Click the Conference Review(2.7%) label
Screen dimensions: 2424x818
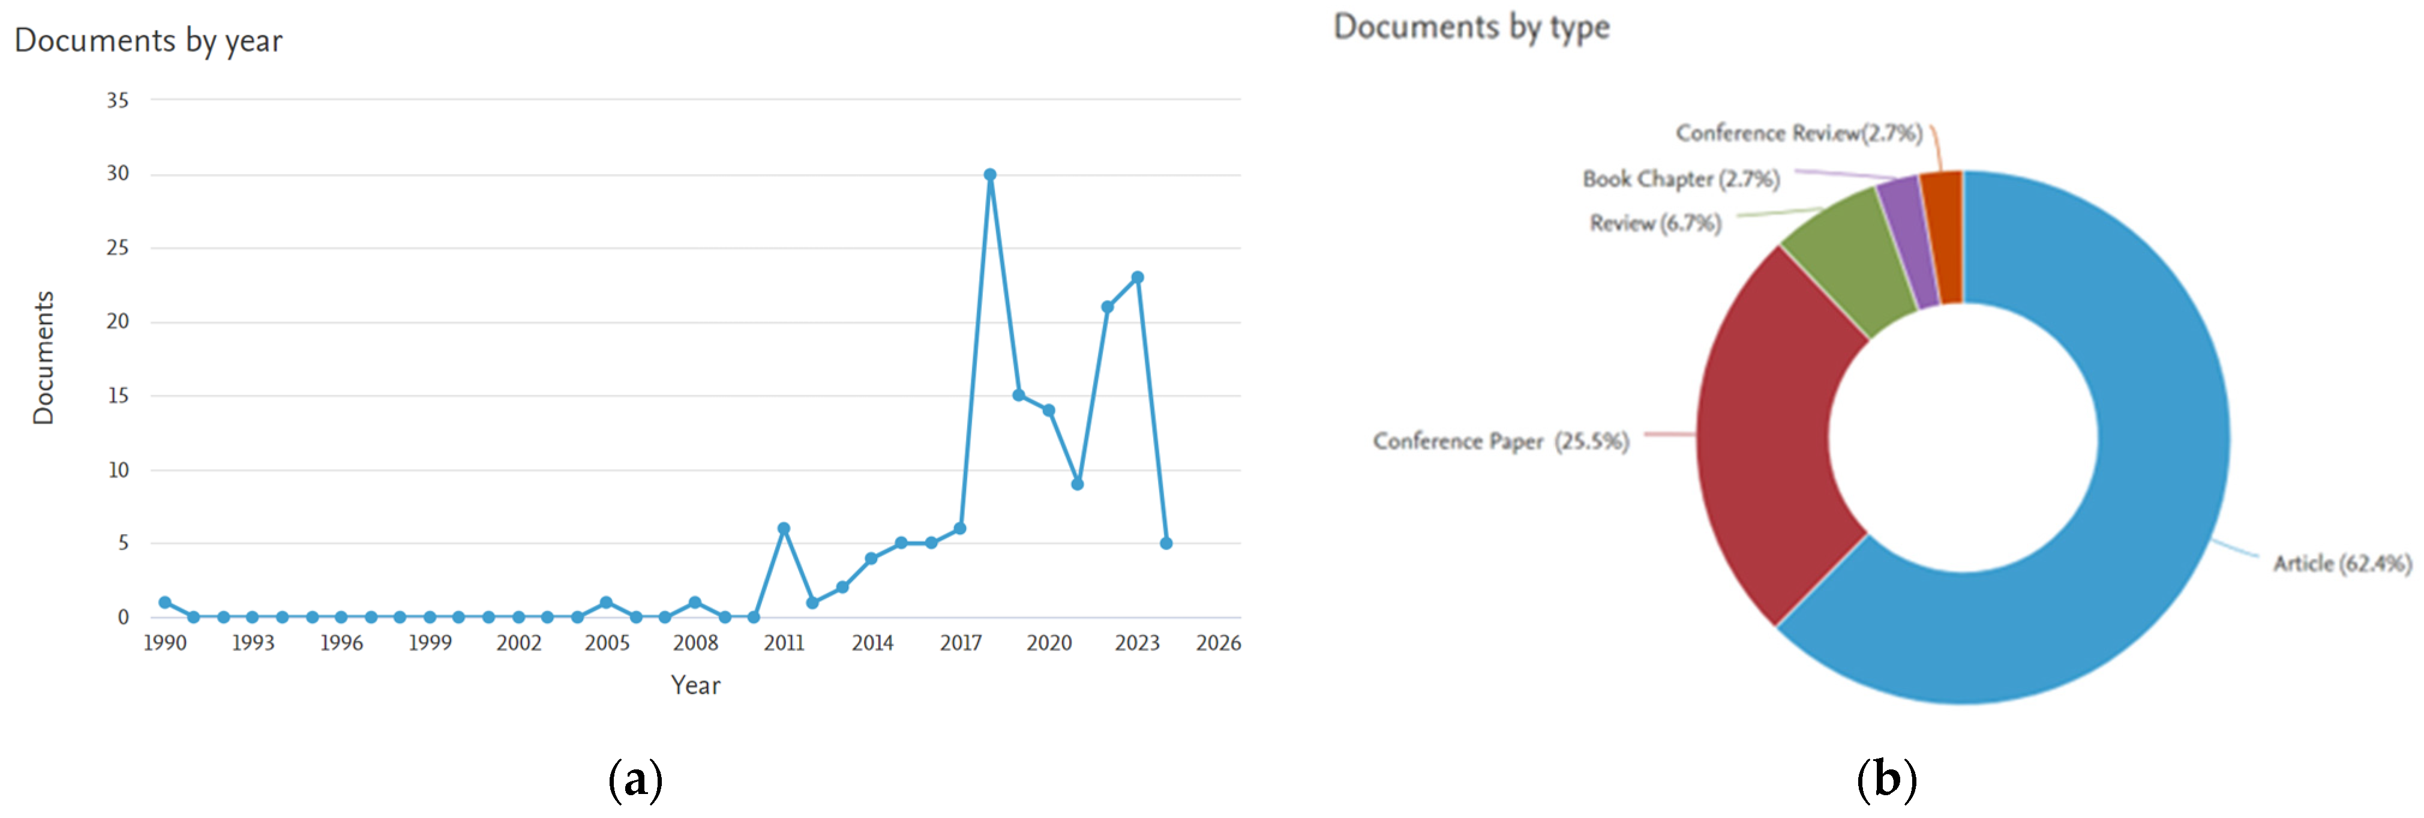coord(1798,134)
